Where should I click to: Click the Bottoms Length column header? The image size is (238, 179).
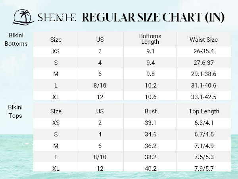150,39
